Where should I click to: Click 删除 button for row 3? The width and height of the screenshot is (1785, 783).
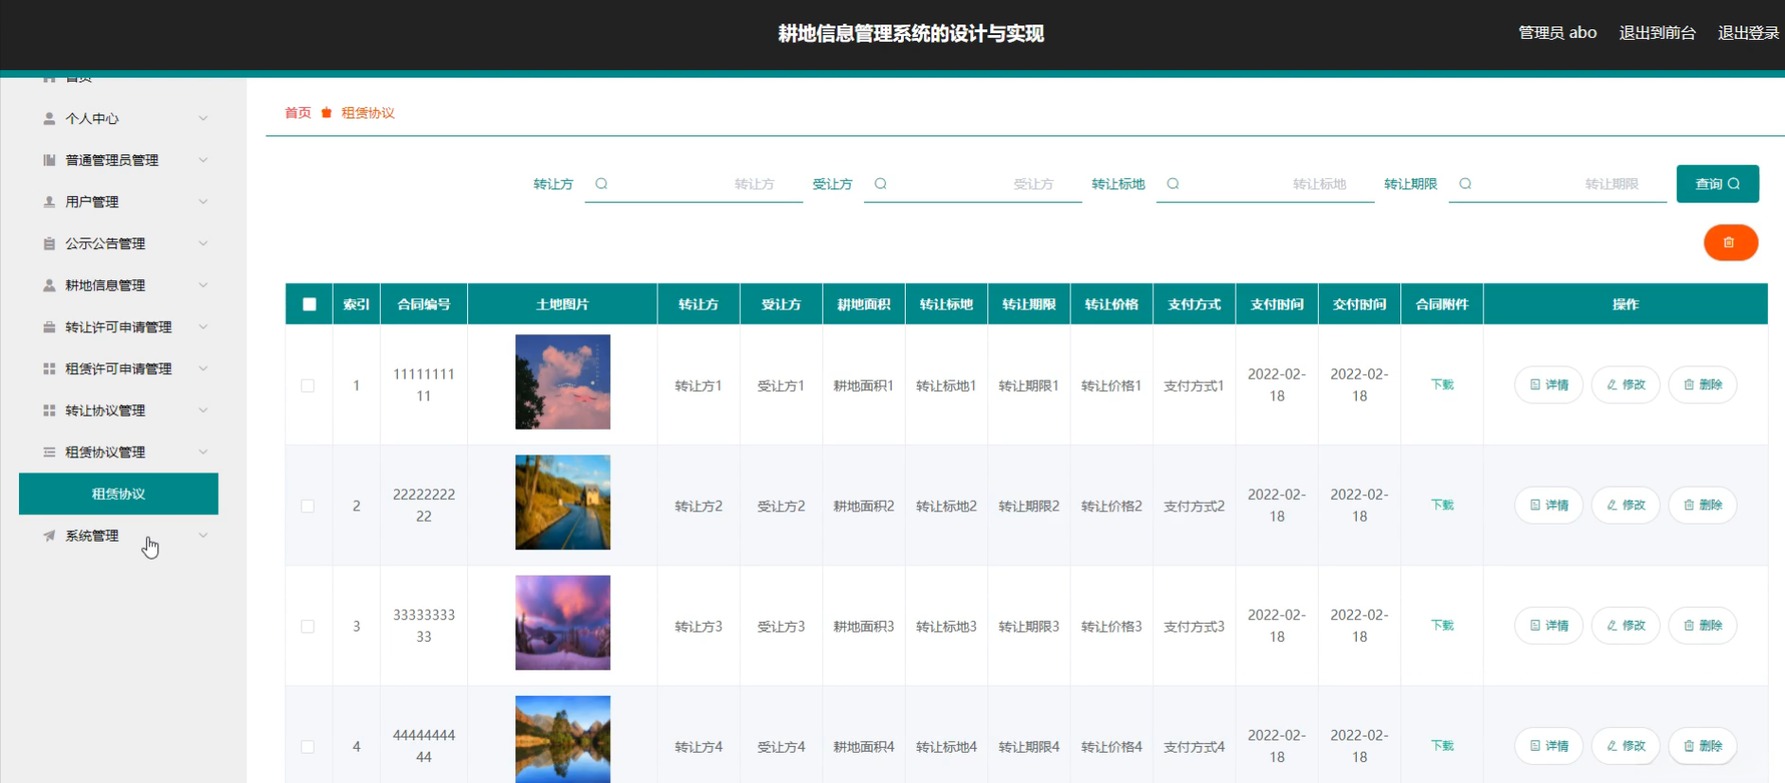pyautogui.click(x=1703, y=625)
